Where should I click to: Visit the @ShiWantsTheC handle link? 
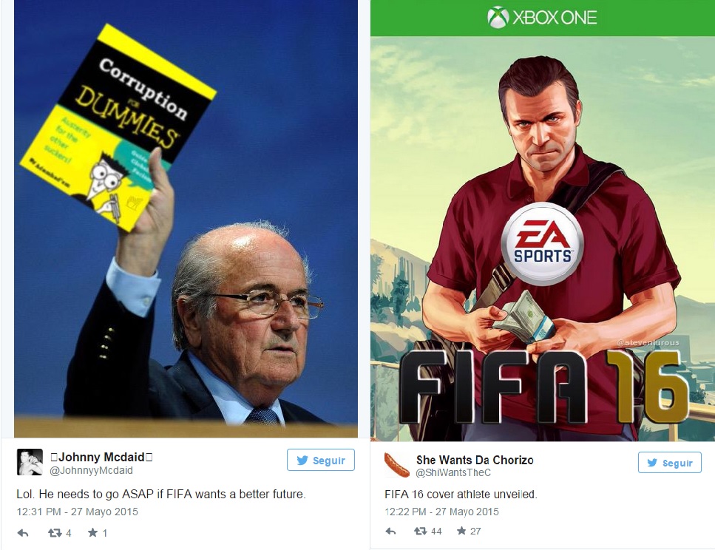453,473
